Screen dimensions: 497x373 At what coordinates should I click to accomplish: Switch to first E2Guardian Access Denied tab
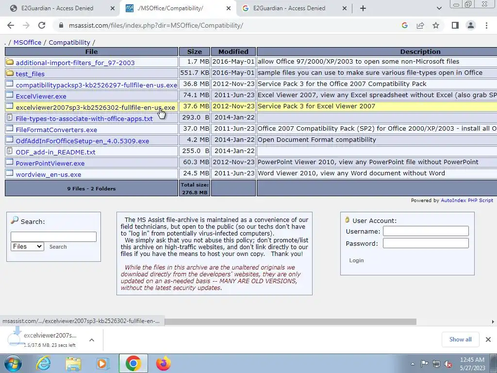(57, 8)
